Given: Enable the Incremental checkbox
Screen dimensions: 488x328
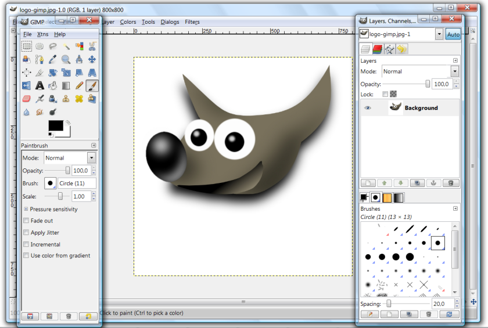Looking at the screenshot, I should (x=27, y=244).
